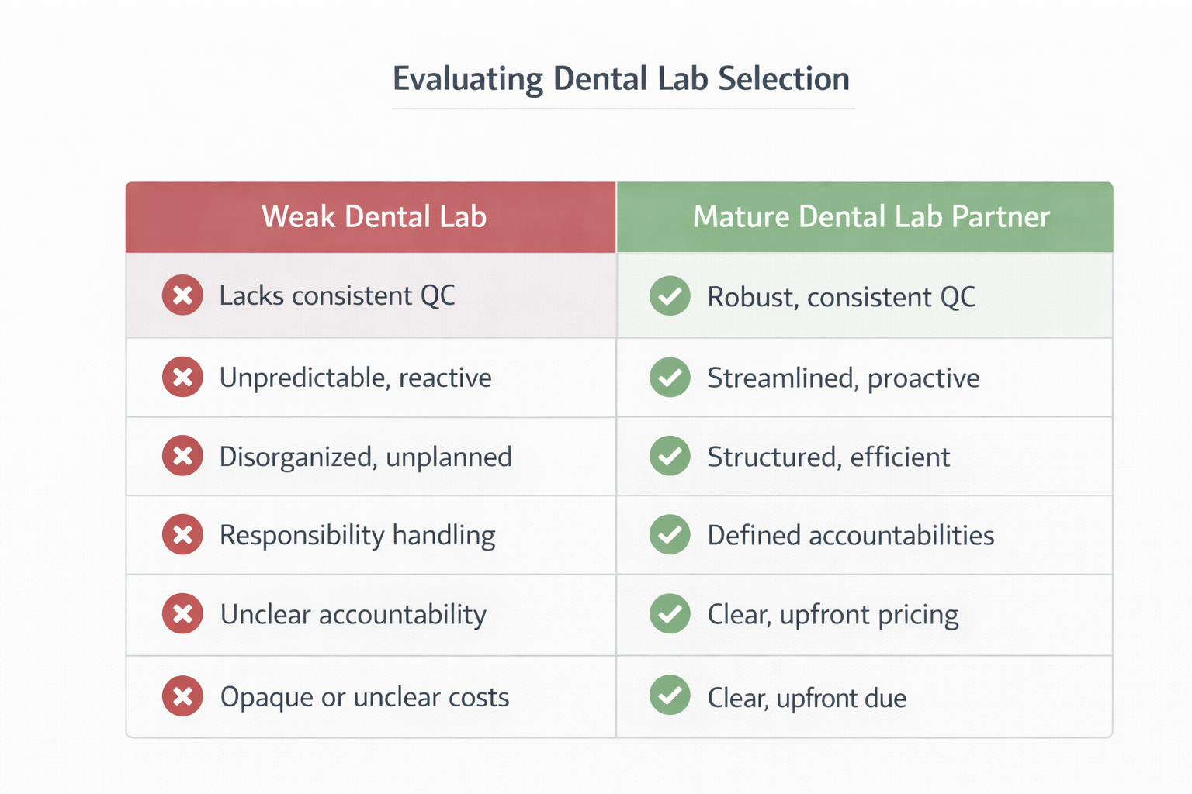The image size is (1192, 794).
Task: Click green checkmark beside Defined accountabilities
Action: tap(670, 534)
